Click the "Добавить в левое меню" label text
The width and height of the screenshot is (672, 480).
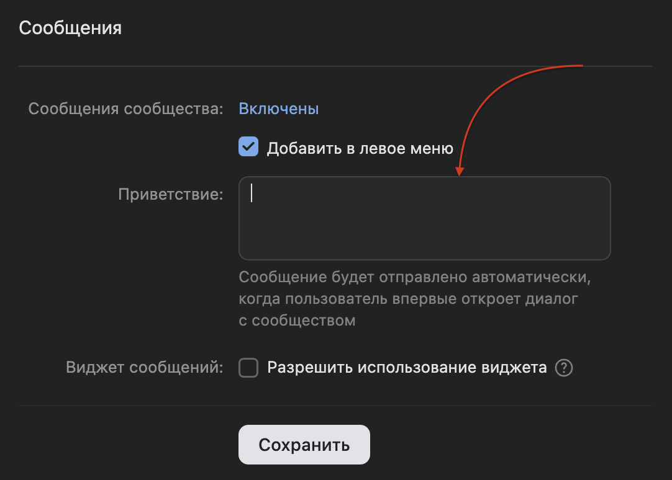[x=360, y=149]
